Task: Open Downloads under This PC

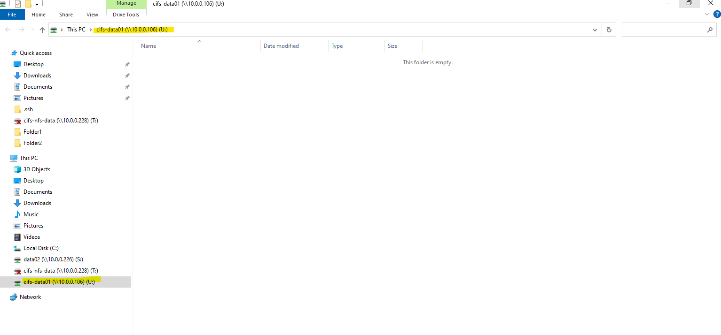Action: point(37,203)
